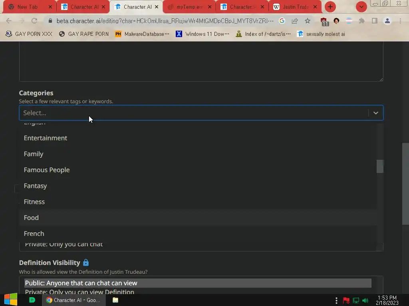
Task: Open the striped flag extension icon
Action: [349, 21]
